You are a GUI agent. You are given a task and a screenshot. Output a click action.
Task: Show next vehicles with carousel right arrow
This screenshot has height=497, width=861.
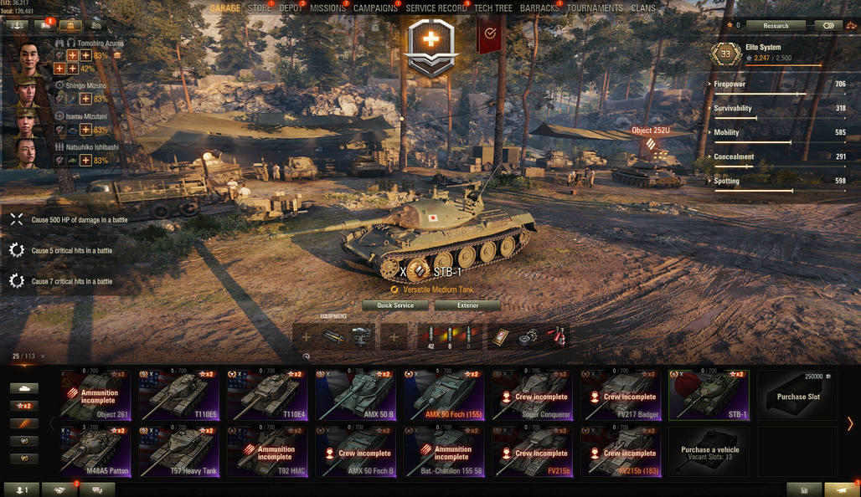pyautogui.click(x=850, y=423)
